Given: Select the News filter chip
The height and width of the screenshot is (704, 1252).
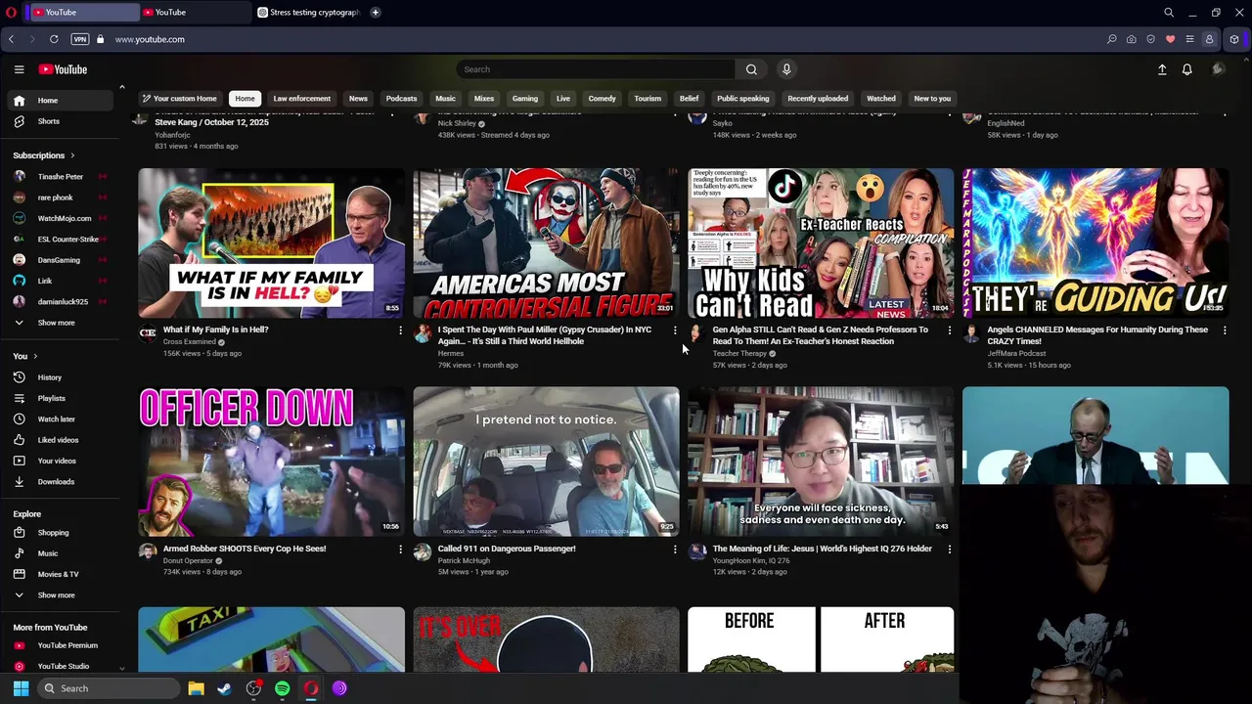Looking at the screenshot, I should tap(358, 99).
